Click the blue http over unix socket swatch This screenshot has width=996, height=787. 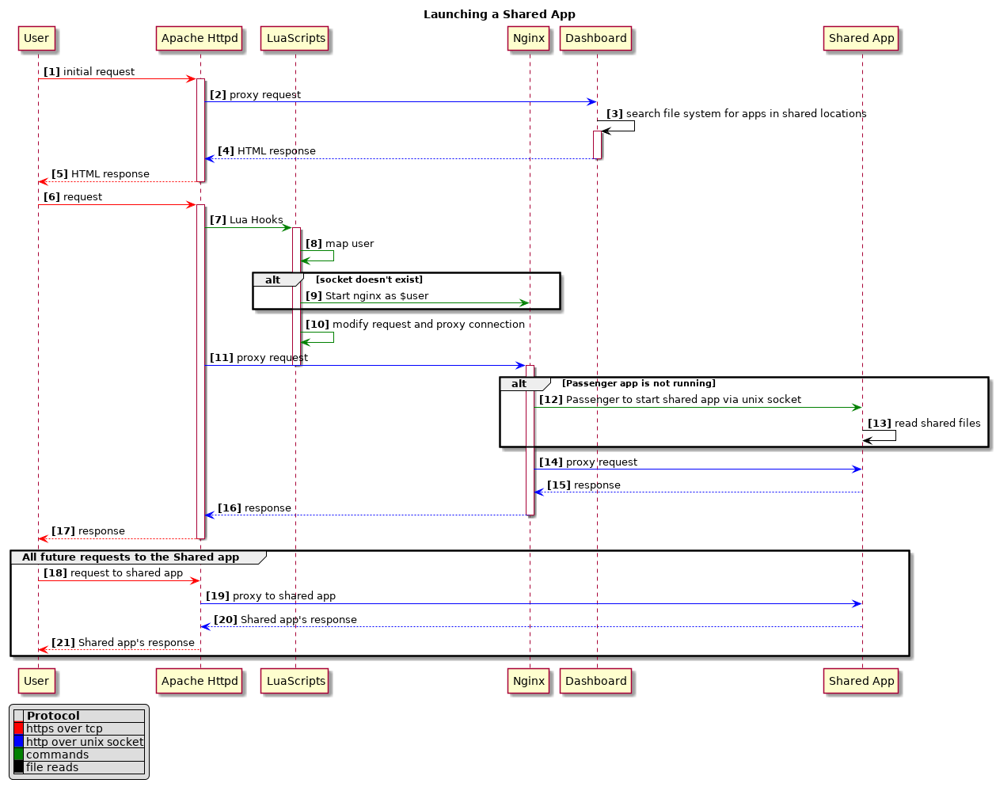click(18, 742)
